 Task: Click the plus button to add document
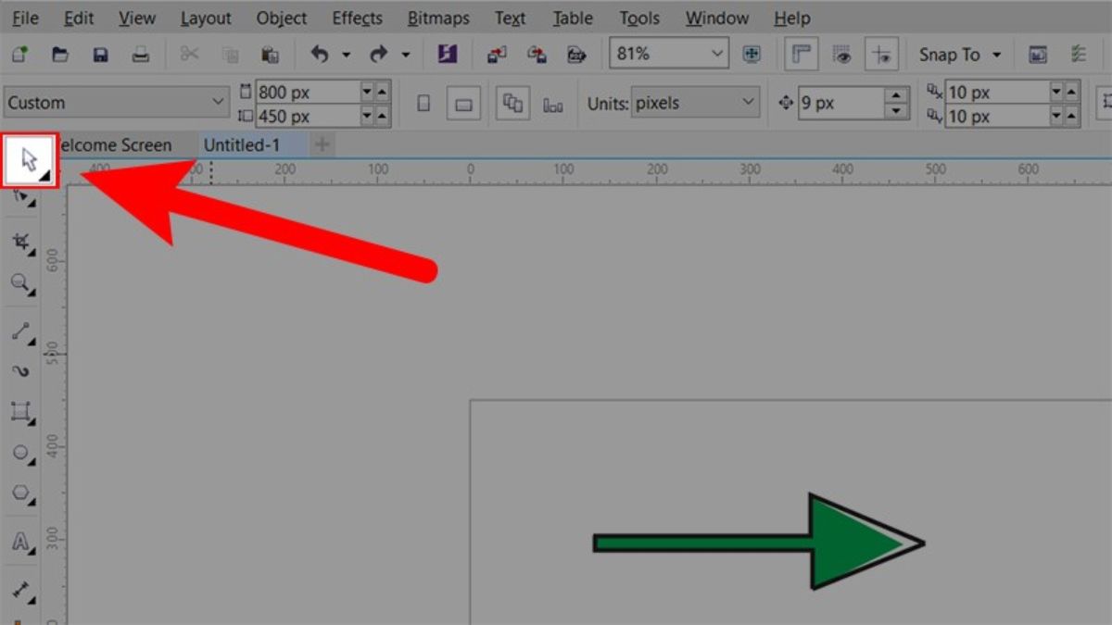click(322, 145)
